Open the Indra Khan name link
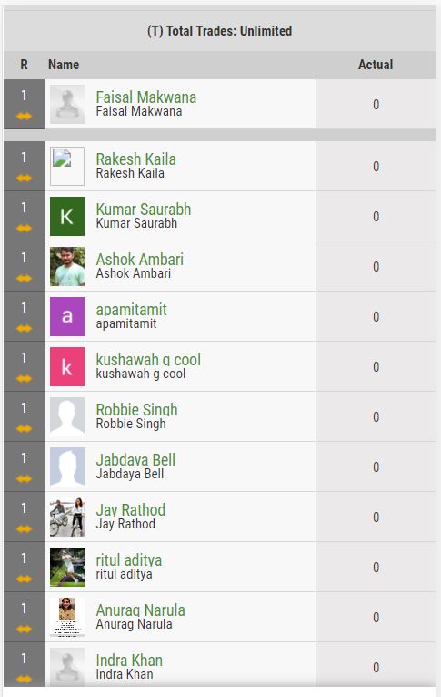 point(129,661)
